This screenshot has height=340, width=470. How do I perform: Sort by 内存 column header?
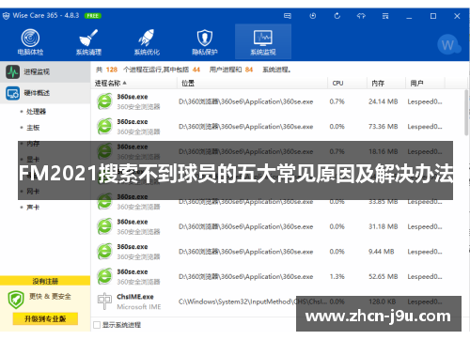(386, 83)
